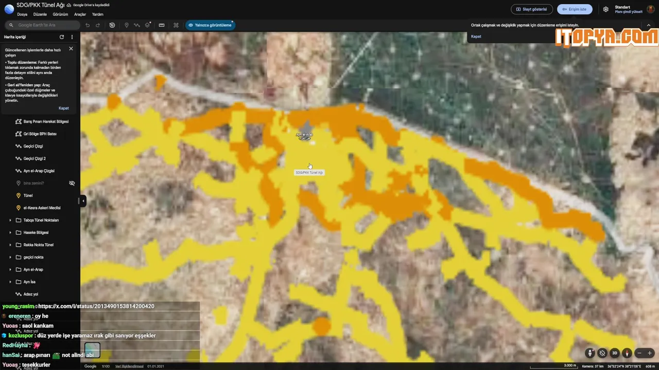Collapse notification with top-right chevron
Screen dimensions: 659x370
pos(649,25)
